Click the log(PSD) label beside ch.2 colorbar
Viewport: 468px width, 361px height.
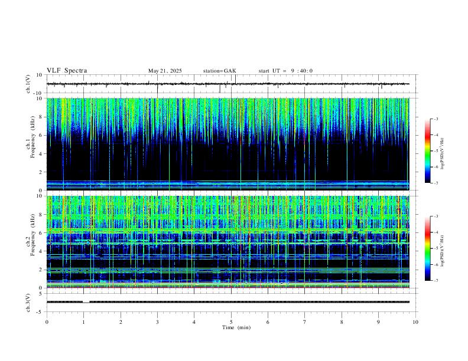coord(443,251)
